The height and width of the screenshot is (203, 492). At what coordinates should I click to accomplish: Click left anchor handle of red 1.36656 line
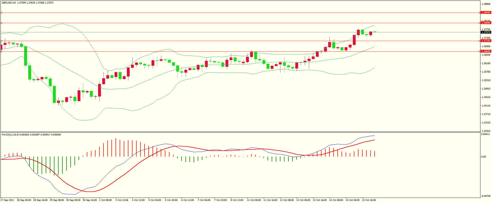click(1, 51)
